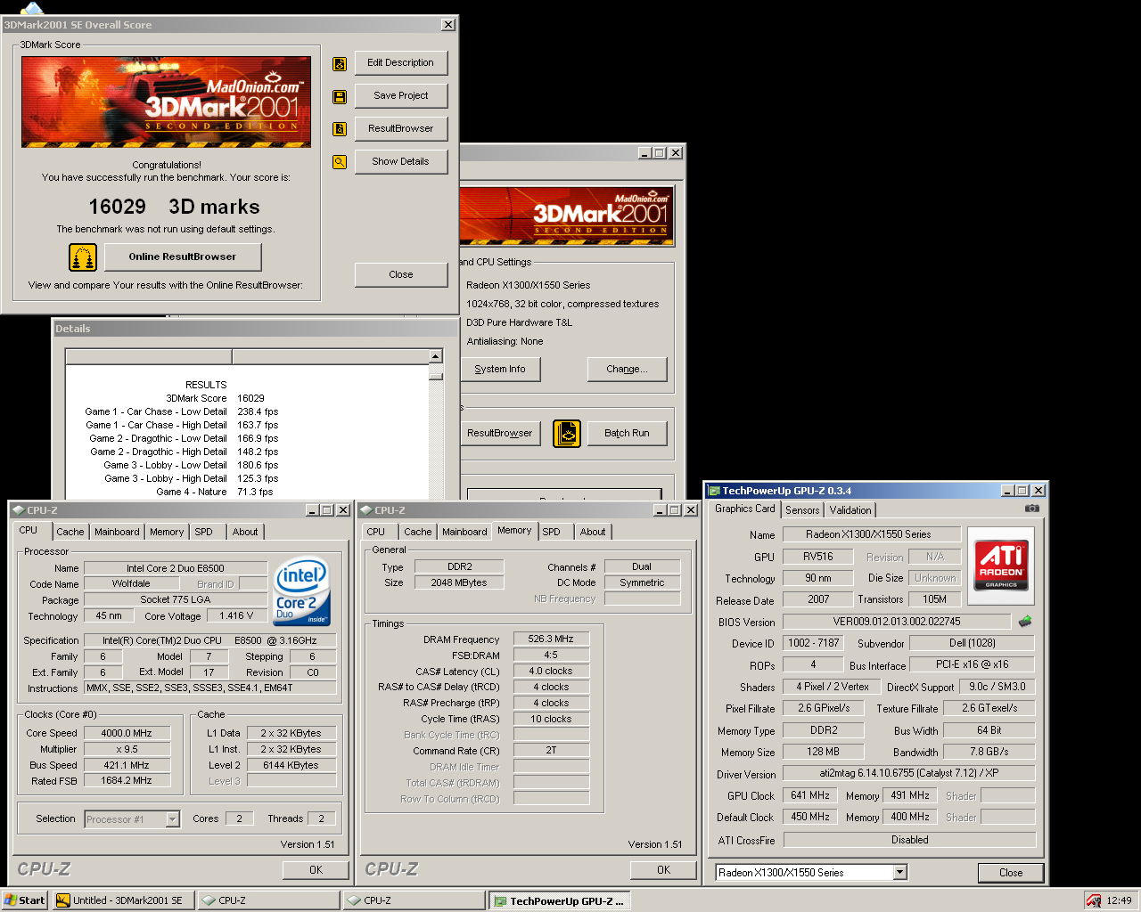Click the GPU-Z Driver Version field
The image size is (1141, 912).
tap(909, 773)
